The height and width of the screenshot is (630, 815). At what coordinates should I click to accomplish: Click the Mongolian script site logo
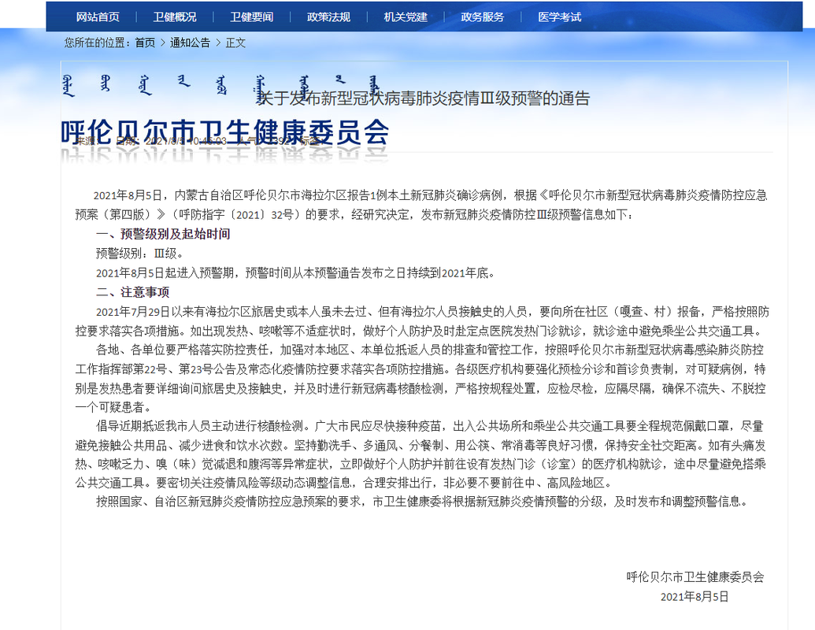[220, 85]
